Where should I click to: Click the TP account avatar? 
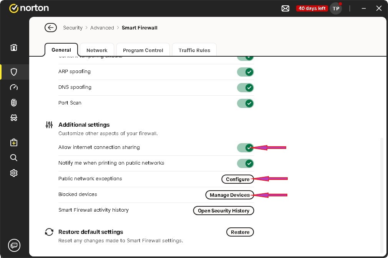coord(336,8)
